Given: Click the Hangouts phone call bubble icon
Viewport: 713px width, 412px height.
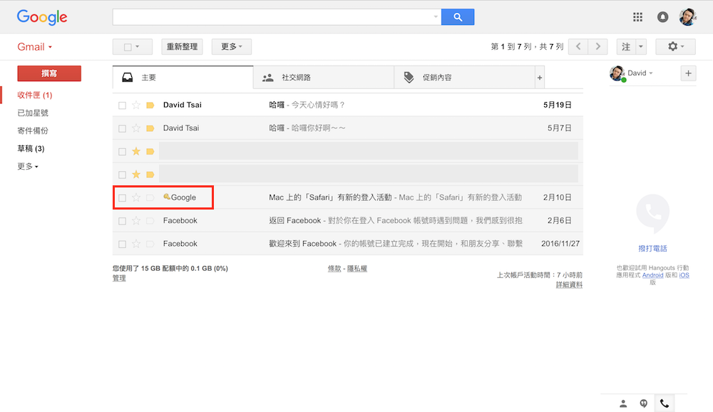Looking at the screenshot, I should pos(652,213).
